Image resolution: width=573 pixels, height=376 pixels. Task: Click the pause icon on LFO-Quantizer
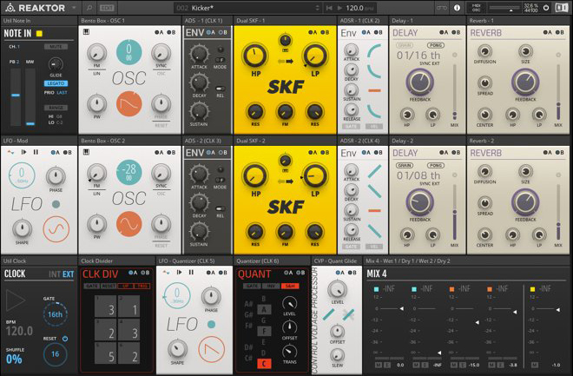191,272
